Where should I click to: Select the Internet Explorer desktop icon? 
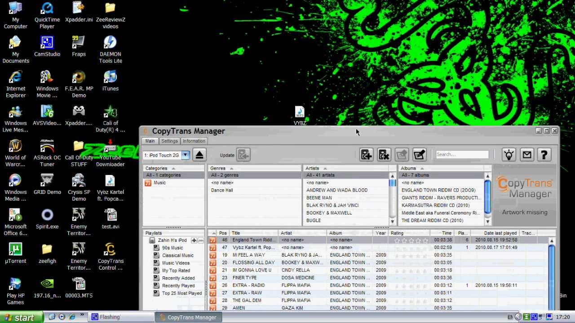(16, 84)
